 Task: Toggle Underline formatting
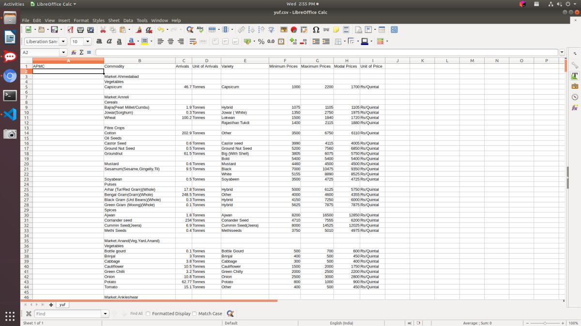[119, 42]
